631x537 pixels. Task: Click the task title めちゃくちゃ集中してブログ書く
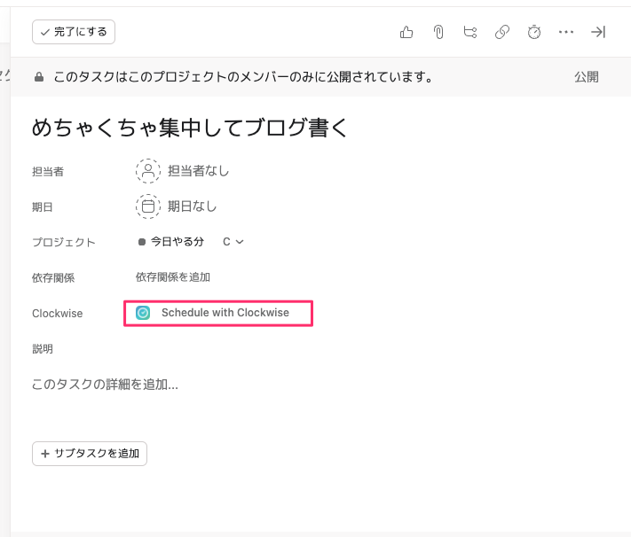tap(190, 128)
